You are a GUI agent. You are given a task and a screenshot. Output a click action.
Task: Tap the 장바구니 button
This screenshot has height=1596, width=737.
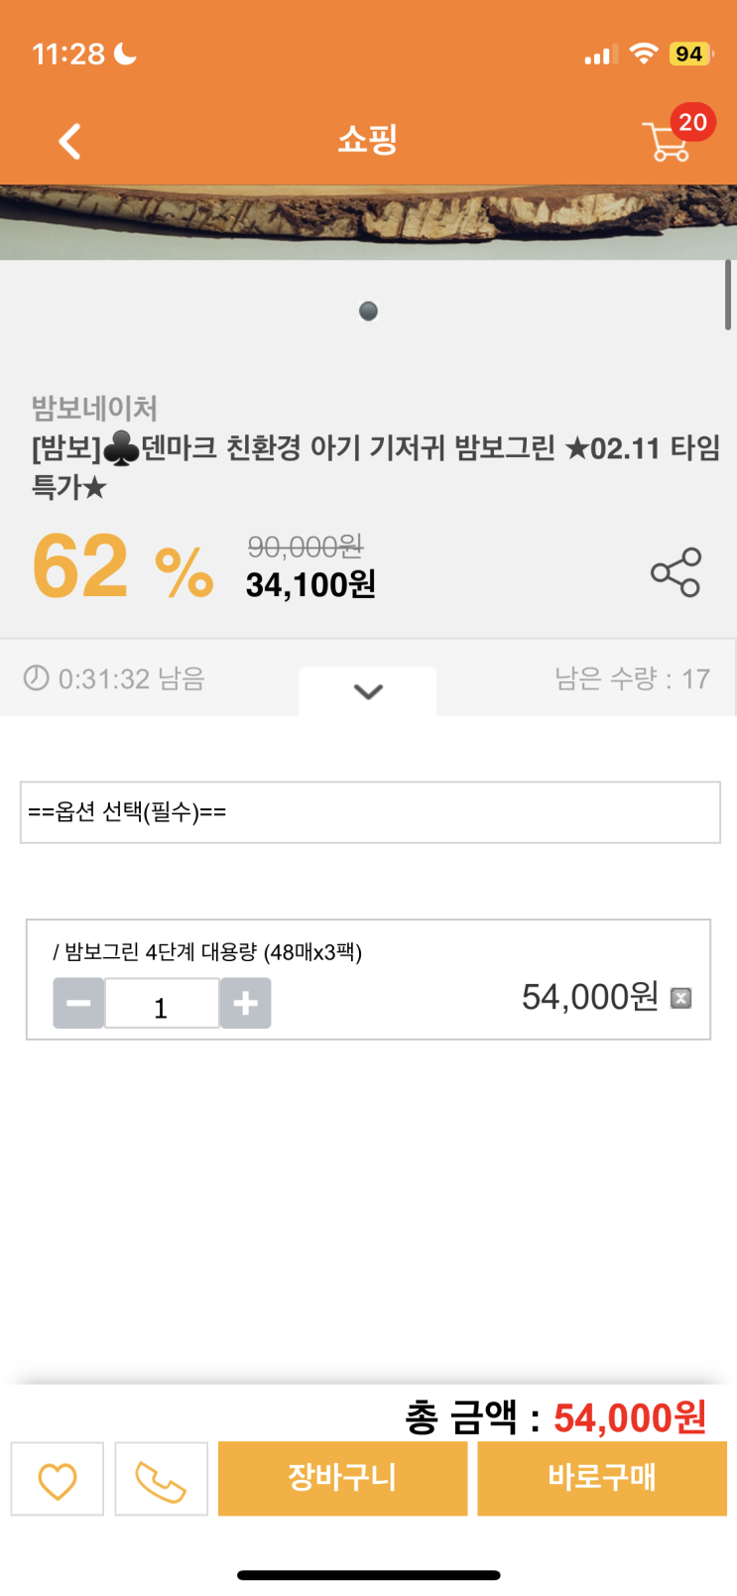tap(342, 1478)
